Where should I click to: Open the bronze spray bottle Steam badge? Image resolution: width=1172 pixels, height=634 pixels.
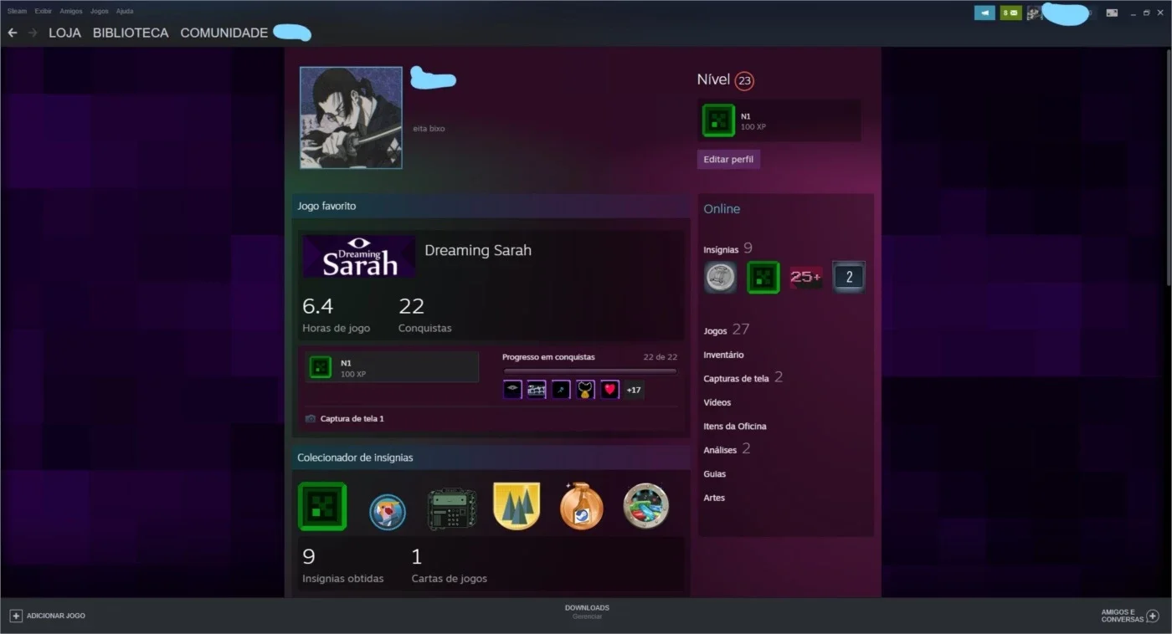tap(581, 506)
